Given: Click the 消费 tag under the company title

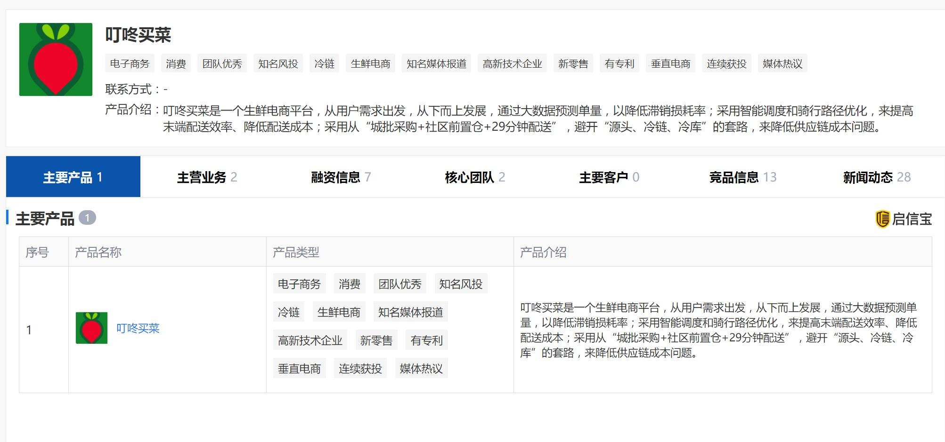Looking at the screenshot, I should pyautogui.click(x=176, y=63).
